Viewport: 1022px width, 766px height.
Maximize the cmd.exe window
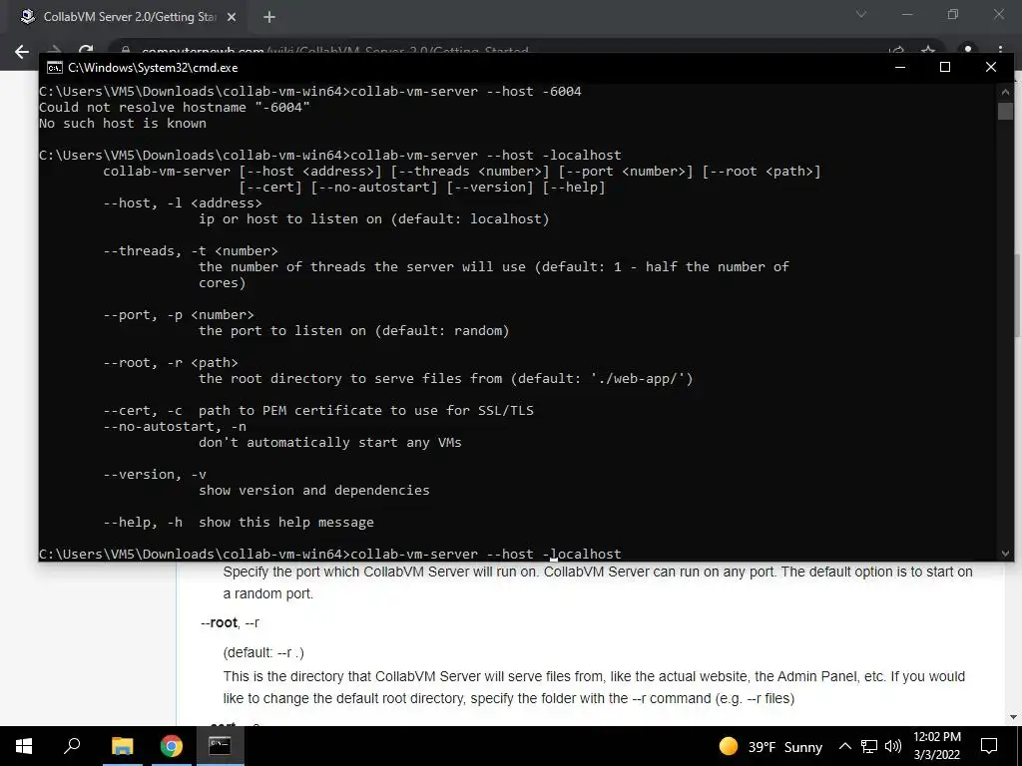945,67
